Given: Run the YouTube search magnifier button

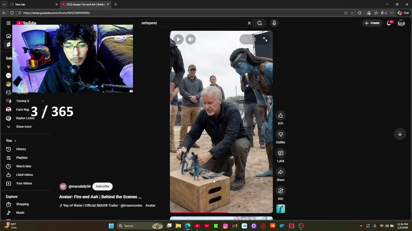Looking at the screenshot, I should coord(259,23).
